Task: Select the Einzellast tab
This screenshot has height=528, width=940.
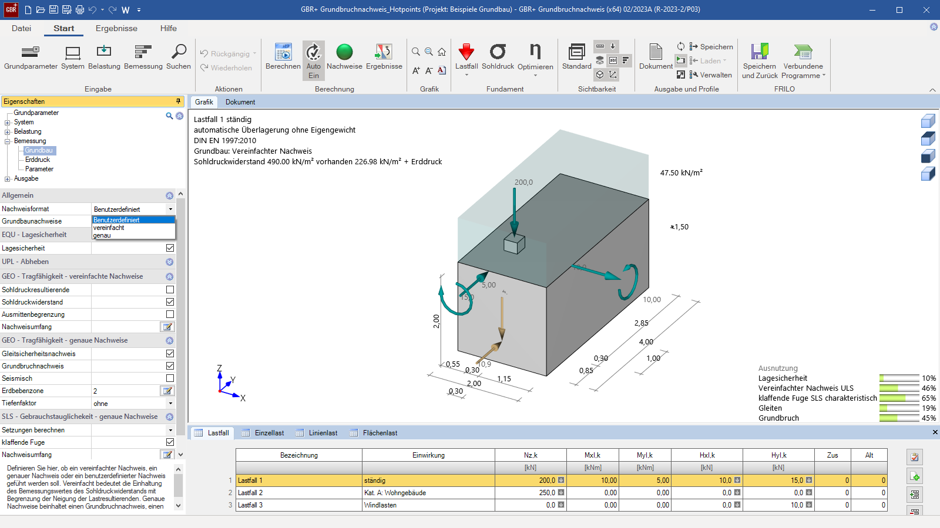Action: click(x=263, y=433)
